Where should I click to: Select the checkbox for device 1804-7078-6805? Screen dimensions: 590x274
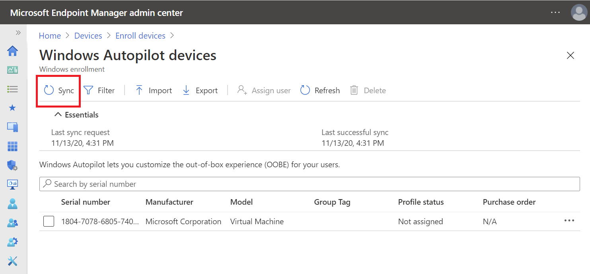coord(49,221)
